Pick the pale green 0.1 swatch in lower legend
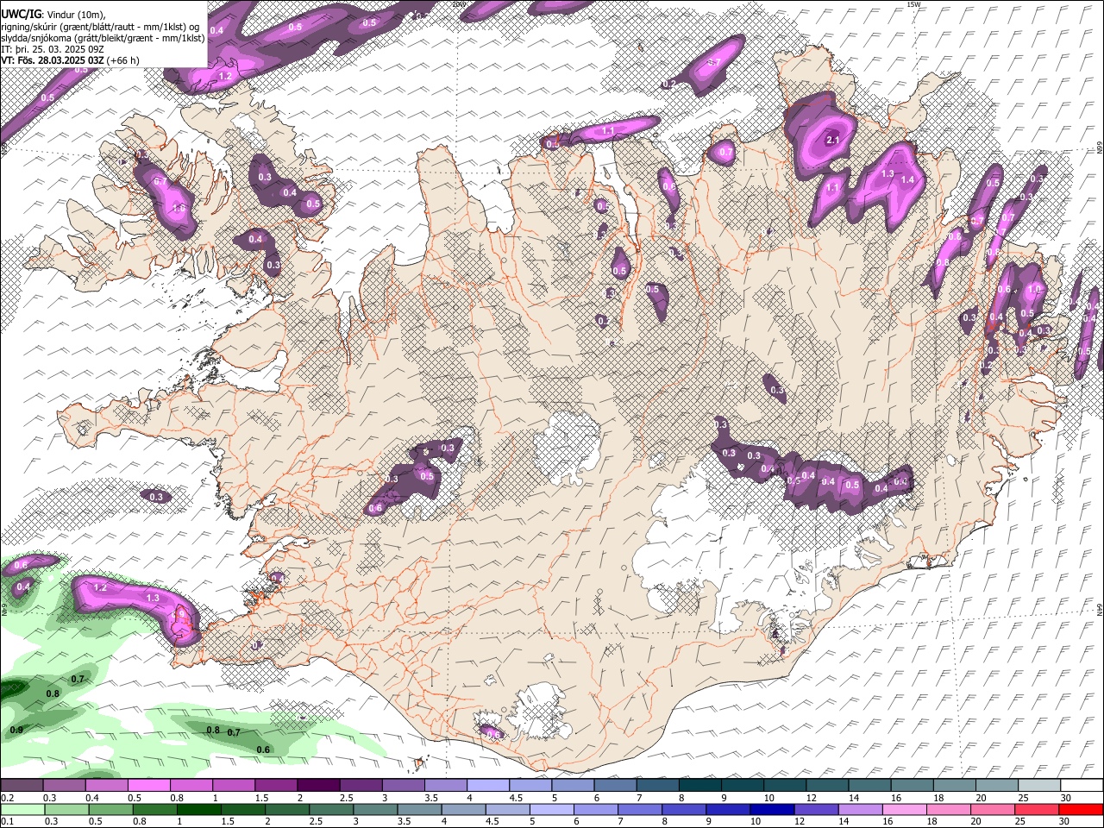The width and height of the screenshot is (1104, 828). (22, 809)
